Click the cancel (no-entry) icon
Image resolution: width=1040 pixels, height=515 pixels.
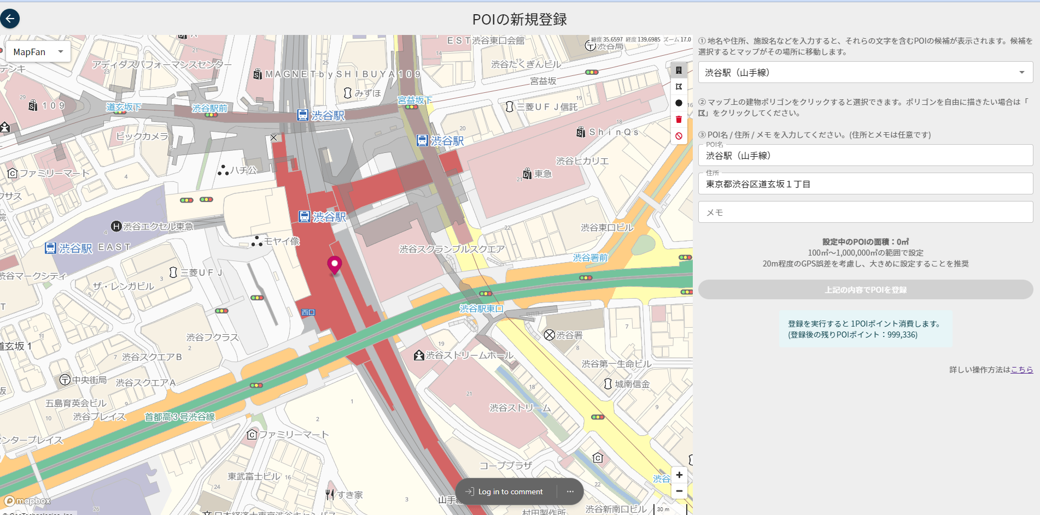click(679, 135)
